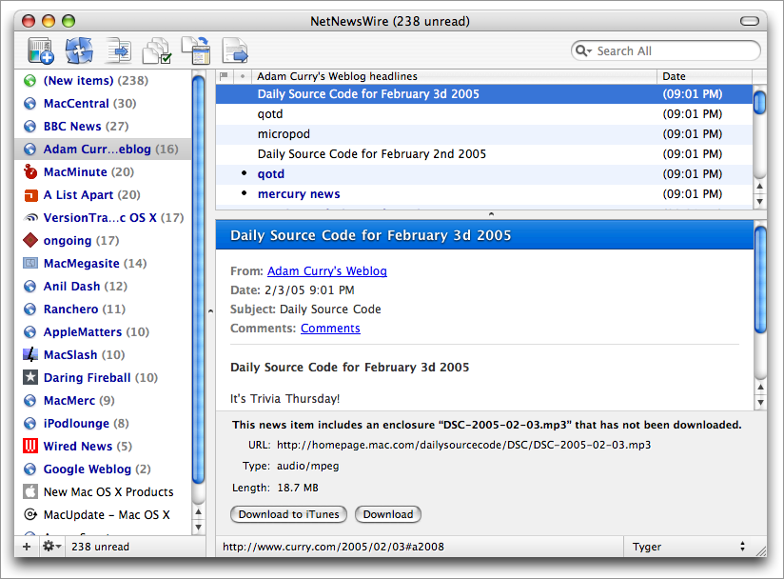Click the Post to Weblog toolbar icon
784x579 pixels.
[x=195, y=50]
